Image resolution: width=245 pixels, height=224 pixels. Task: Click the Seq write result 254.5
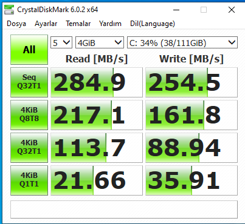192,82
